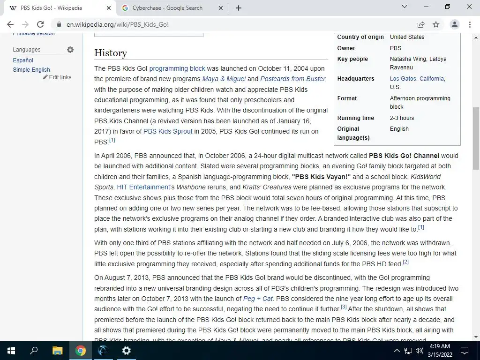Open File Explorer from taskbar

(x=57, y=351)
